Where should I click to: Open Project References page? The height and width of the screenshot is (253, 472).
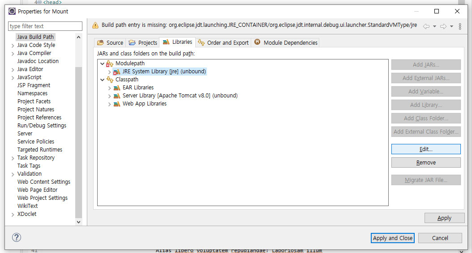[x=39, y=118]
